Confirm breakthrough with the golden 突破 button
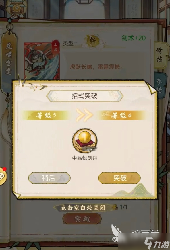Viewport: 170px width, 250px height. click(x=119, y=178)
